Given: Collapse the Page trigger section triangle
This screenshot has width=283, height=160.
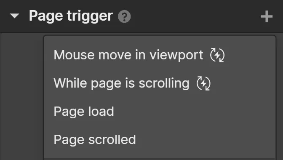Looking at the screenshot, I should pyautogui.click(x=15, y=16).
